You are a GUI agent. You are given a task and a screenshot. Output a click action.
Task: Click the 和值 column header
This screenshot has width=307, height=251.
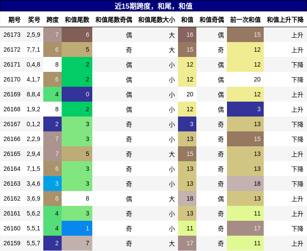[187, 20]
